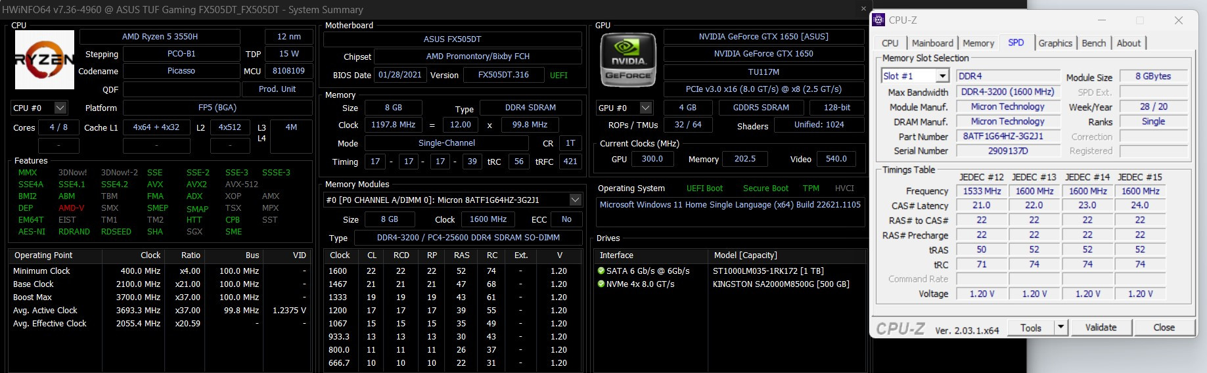The width and height of the screenshot is (1207, 373).
Task: Close the HWiNFO System Summary window
Action: coord(863,9)
